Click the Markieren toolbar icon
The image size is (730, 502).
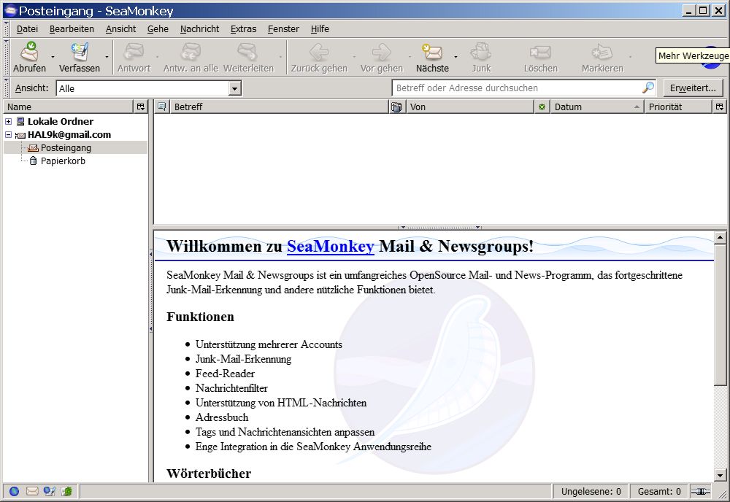point(602,52)
